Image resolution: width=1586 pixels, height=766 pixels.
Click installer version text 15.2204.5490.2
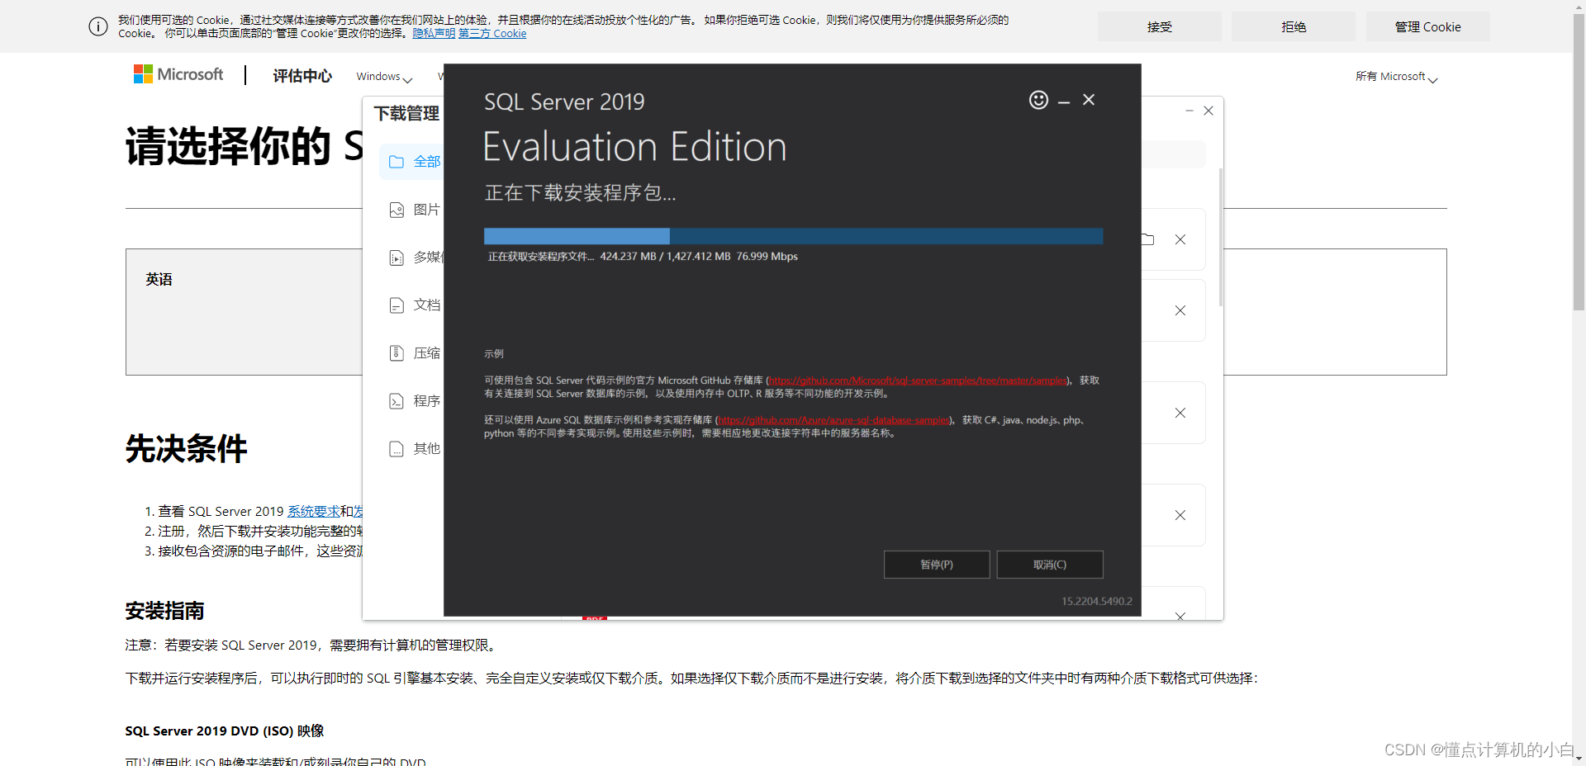point(1097,602)
